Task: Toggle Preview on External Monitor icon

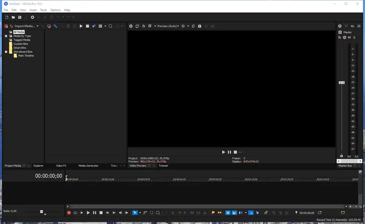Action: click(x=137, y=26)
